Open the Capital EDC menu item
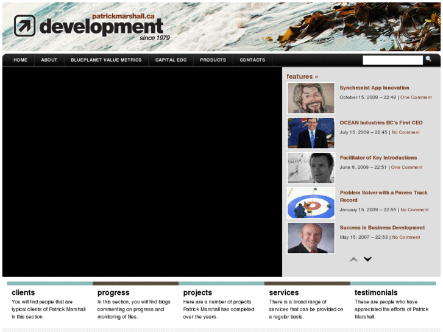The height and width of the screenshot is (332, 443). (171, 60)
